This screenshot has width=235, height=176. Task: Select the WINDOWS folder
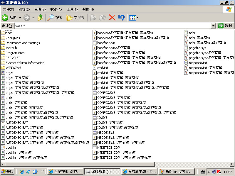click(x=11, y=68)
